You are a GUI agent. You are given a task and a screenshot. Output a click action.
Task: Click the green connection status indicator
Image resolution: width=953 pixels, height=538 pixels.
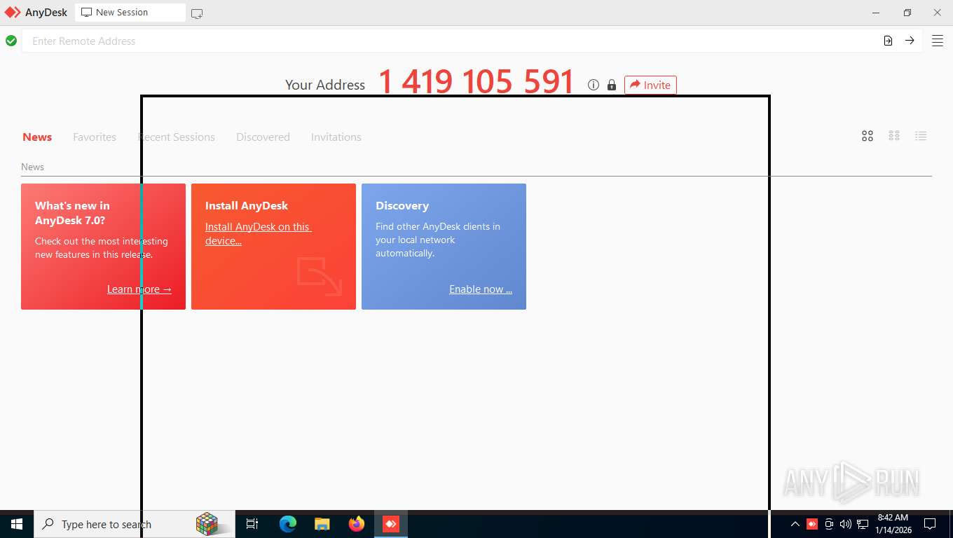pos(11,41)
